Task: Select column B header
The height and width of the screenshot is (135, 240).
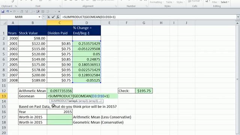Action: point(33,23)
